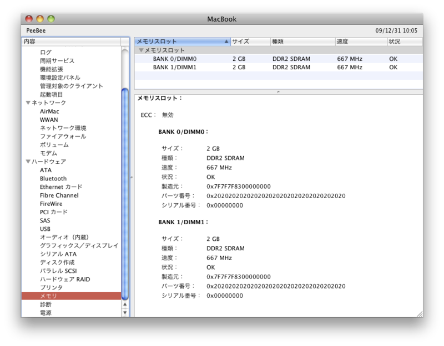
Task: Select the BANK 1/DIMM1 table row
Action: [279, 67]
